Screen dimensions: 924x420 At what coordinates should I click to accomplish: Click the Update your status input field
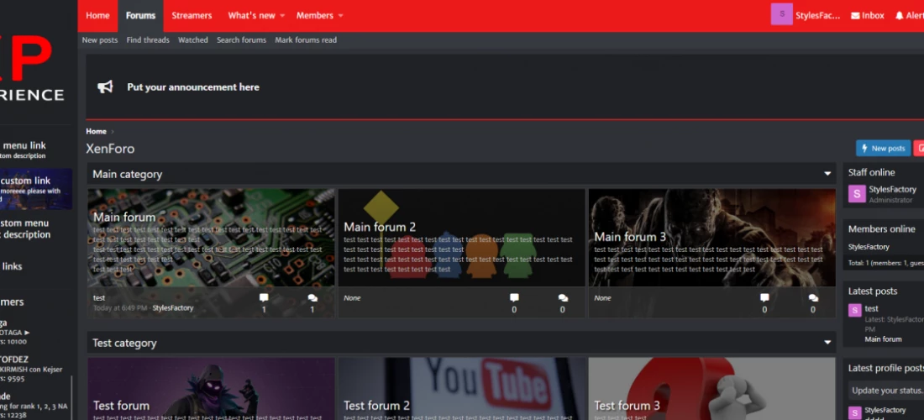[x=886, y=391]
